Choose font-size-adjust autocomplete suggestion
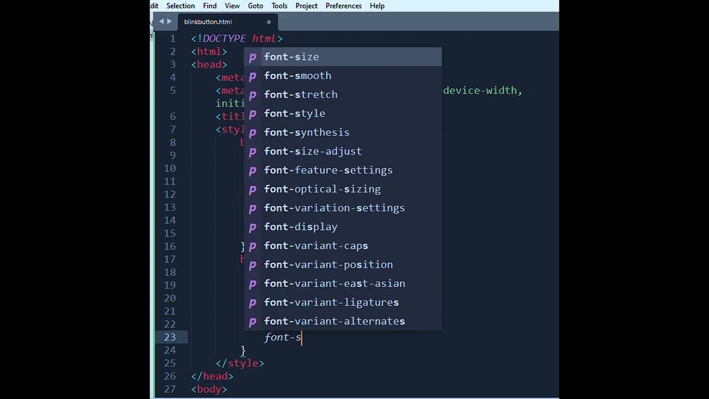 343,151
